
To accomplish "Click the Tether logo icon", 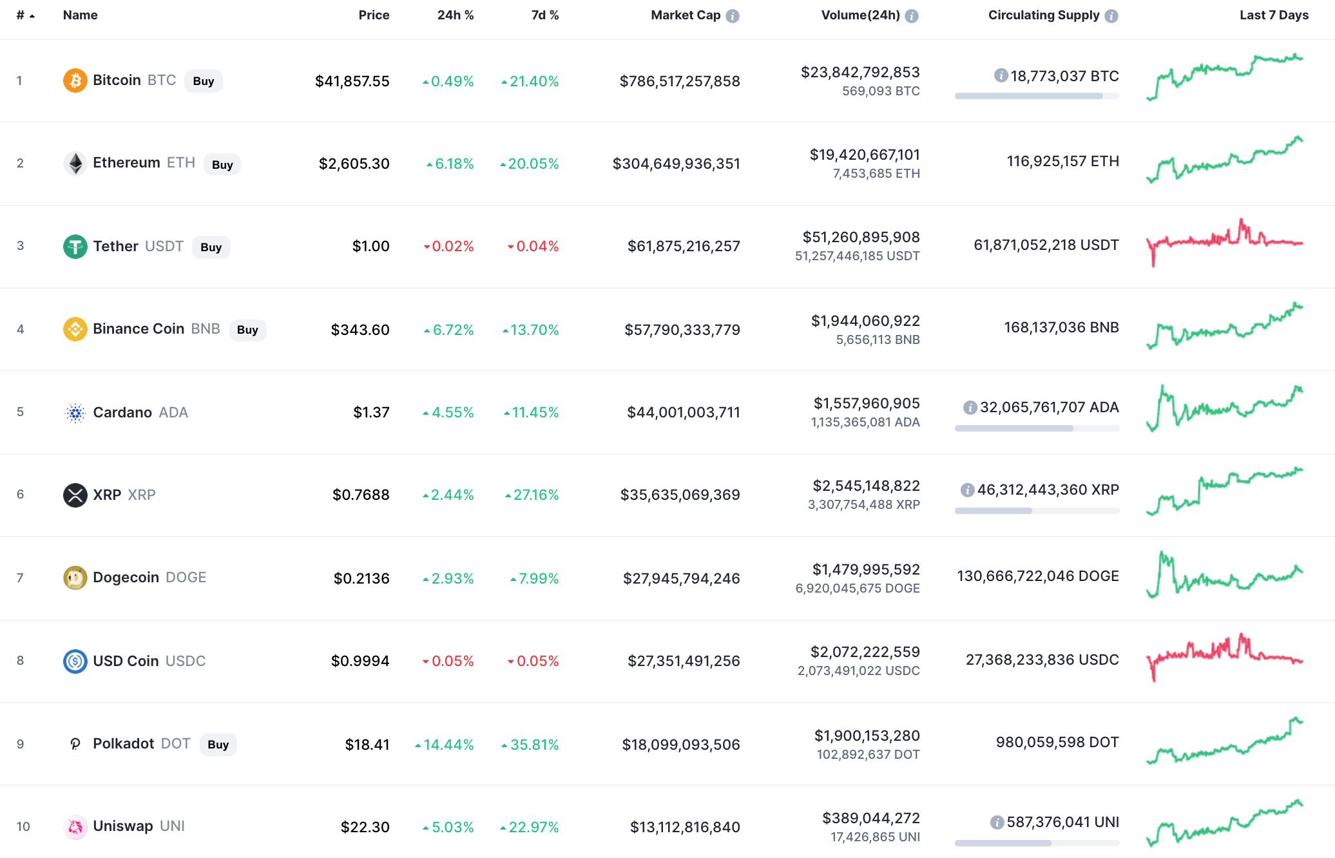I will 75,246.
